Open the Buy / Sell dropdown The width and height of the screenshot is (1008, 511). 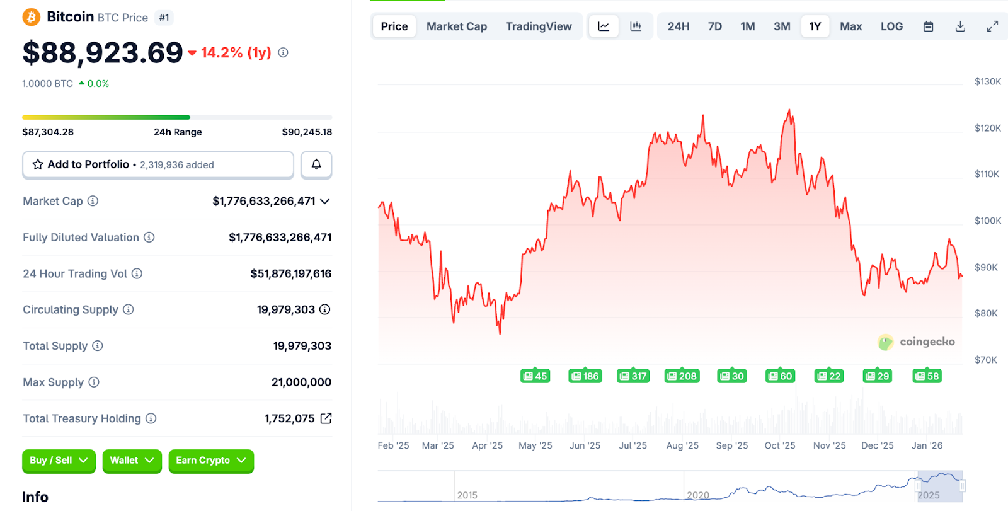click(x=59, y=461)
